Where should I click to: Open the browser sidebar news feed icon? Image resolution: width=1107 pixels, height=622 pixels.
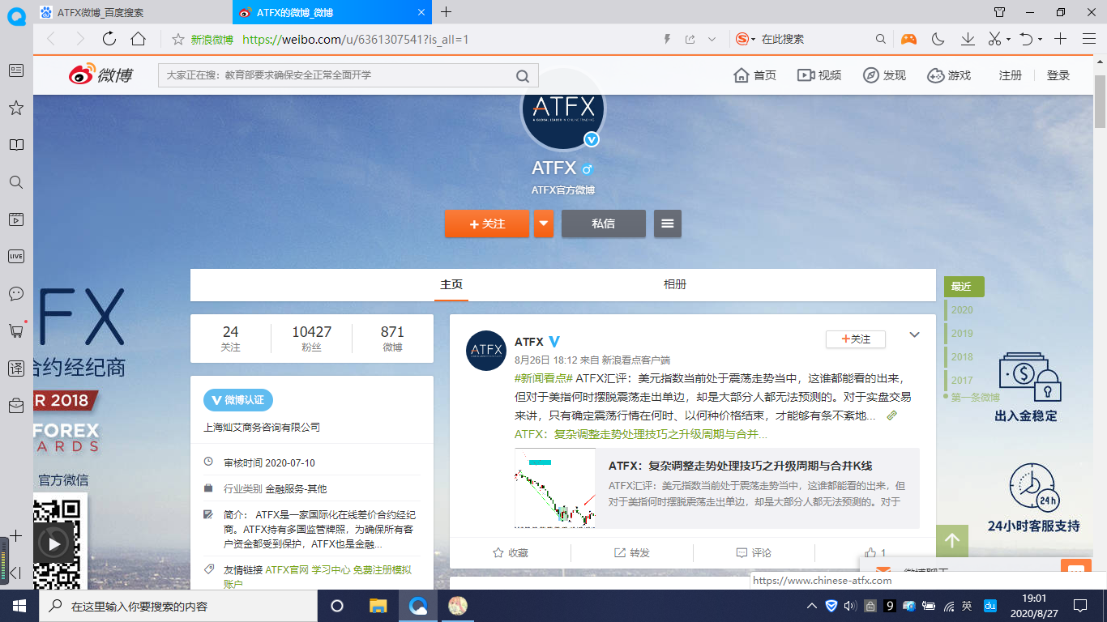coord(15,70)
